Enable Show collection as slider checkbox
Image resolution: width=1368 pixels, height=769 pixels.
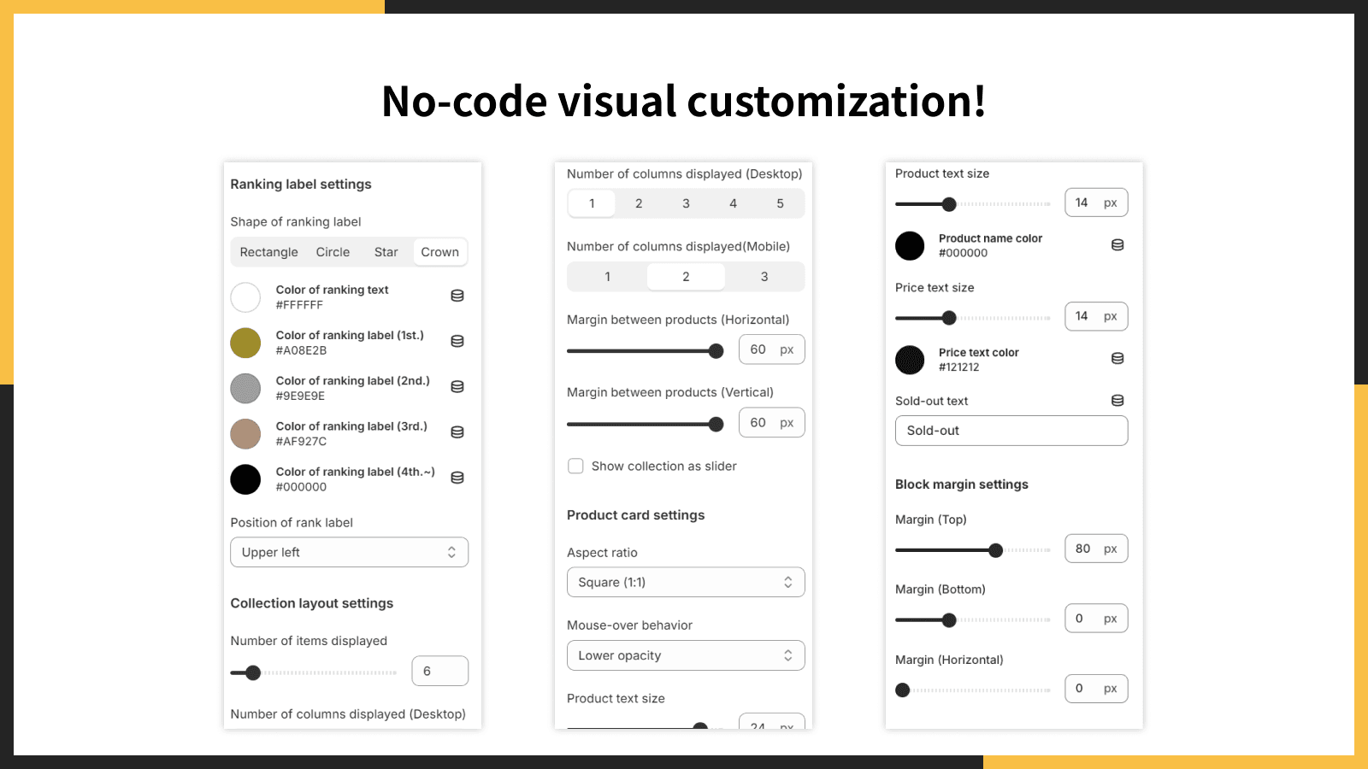pyautogui.click(x=576, y=467)
